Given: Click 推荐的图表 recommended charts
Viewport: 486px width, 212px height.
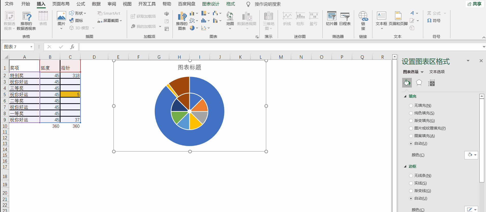Looking at the screenshot, I should (182, 21).
